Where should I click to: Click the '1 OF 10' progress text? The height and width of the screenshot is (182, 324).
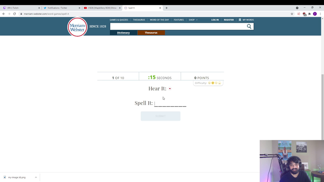pyautogui.click(x=118, y=78)
